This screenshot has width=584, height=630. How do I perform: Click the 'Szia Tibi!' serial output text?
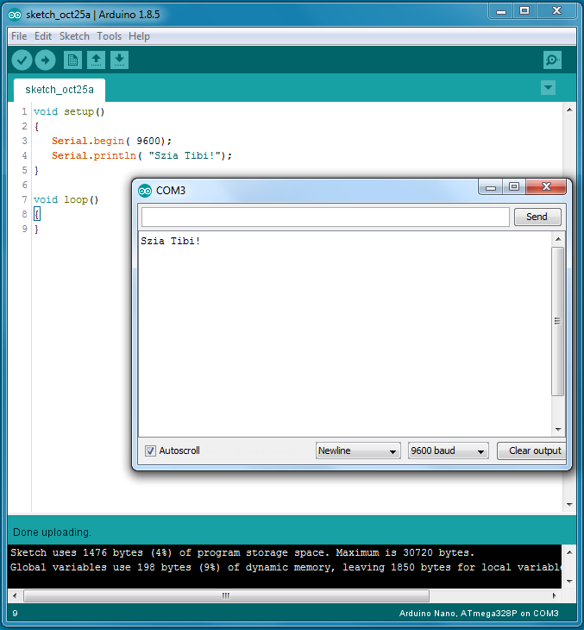click(x=170, y=241)
